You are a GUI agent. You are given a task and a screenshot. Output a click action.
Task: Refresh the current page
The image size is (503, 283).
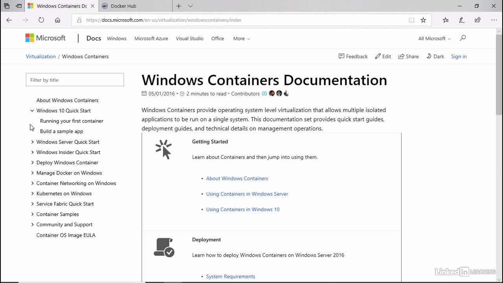[41, 20]
